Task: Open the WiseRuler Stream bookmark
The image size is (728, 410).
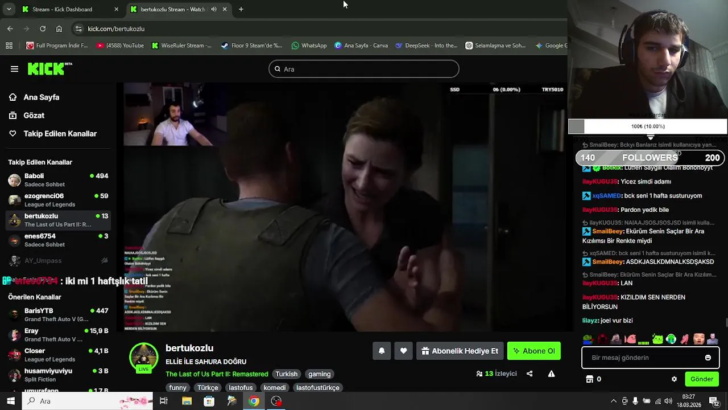Action: 181,46
